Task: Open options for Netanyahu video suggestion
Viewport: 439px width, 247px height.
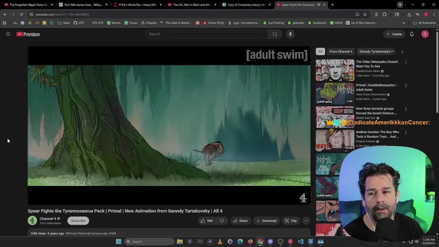Action: (406, 62)
